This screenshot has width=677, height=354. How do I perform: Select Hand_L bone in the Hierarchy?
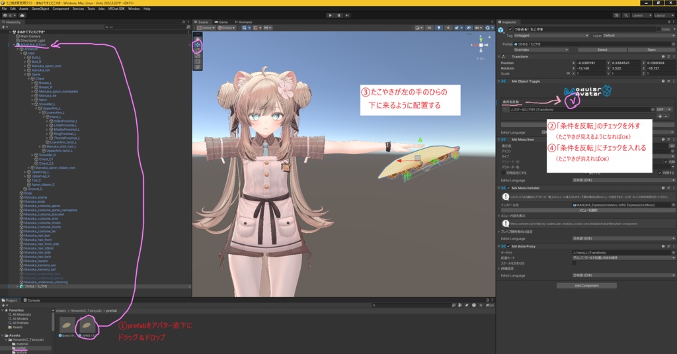(55, 116)
